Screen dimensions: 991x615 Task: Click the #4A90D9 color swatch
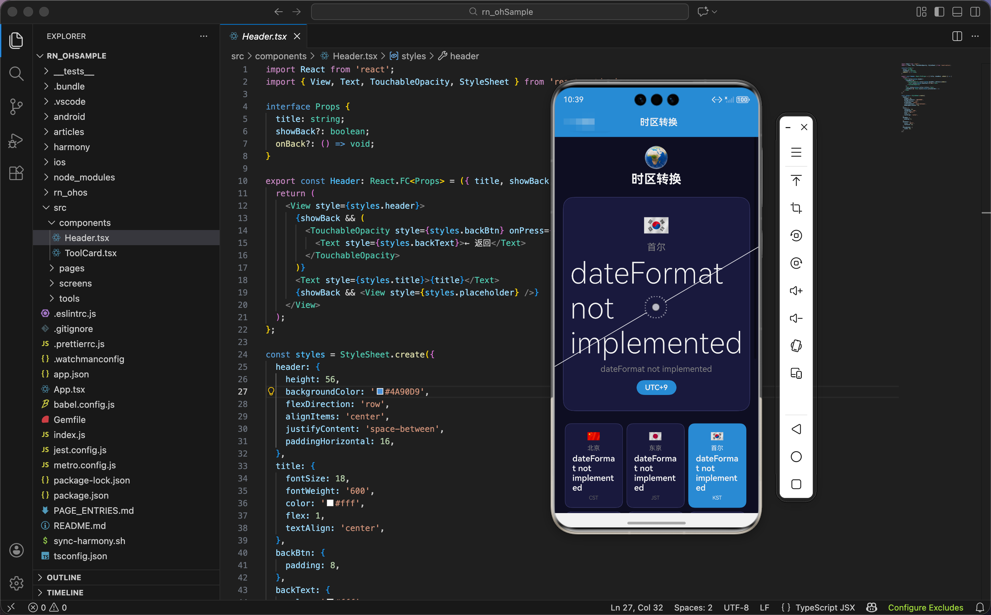[x=380, y=392]
